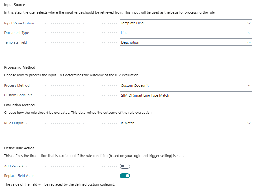Click the Input Value Option dropdown arrow
Viewport: 261px width, 191px height.
pyautogui.click(x=248, y=23)
